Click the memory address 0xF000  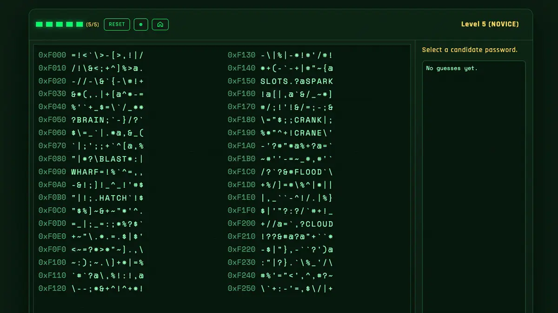[52, 55]
